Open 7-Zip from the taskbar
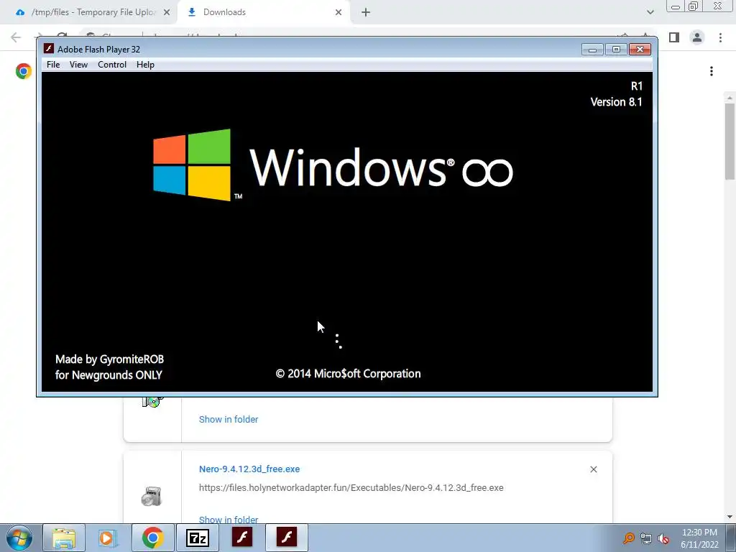The width and height of the screenshot is (736, 552). 197,538
